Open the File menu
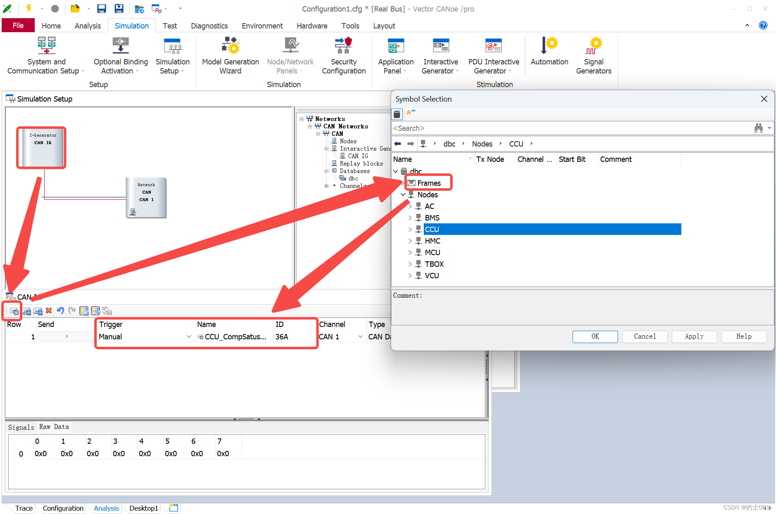Image resolution: width=776 pixels, height=514 pixels. [18, 26]
